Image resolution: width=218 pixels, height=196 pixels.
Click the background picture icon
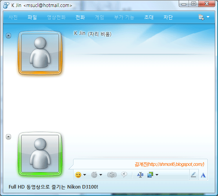click(150, 175)
